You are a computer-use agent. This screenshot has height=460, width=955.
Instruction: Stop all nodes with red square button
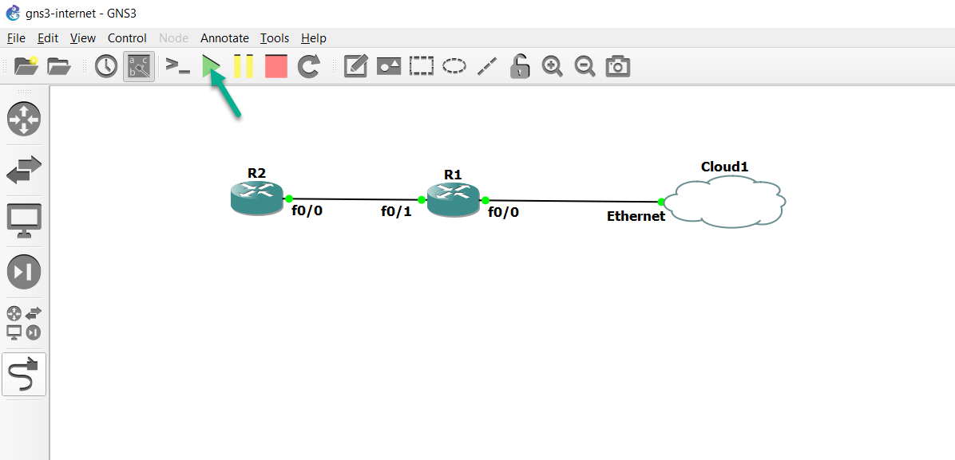tap(276, 65)
